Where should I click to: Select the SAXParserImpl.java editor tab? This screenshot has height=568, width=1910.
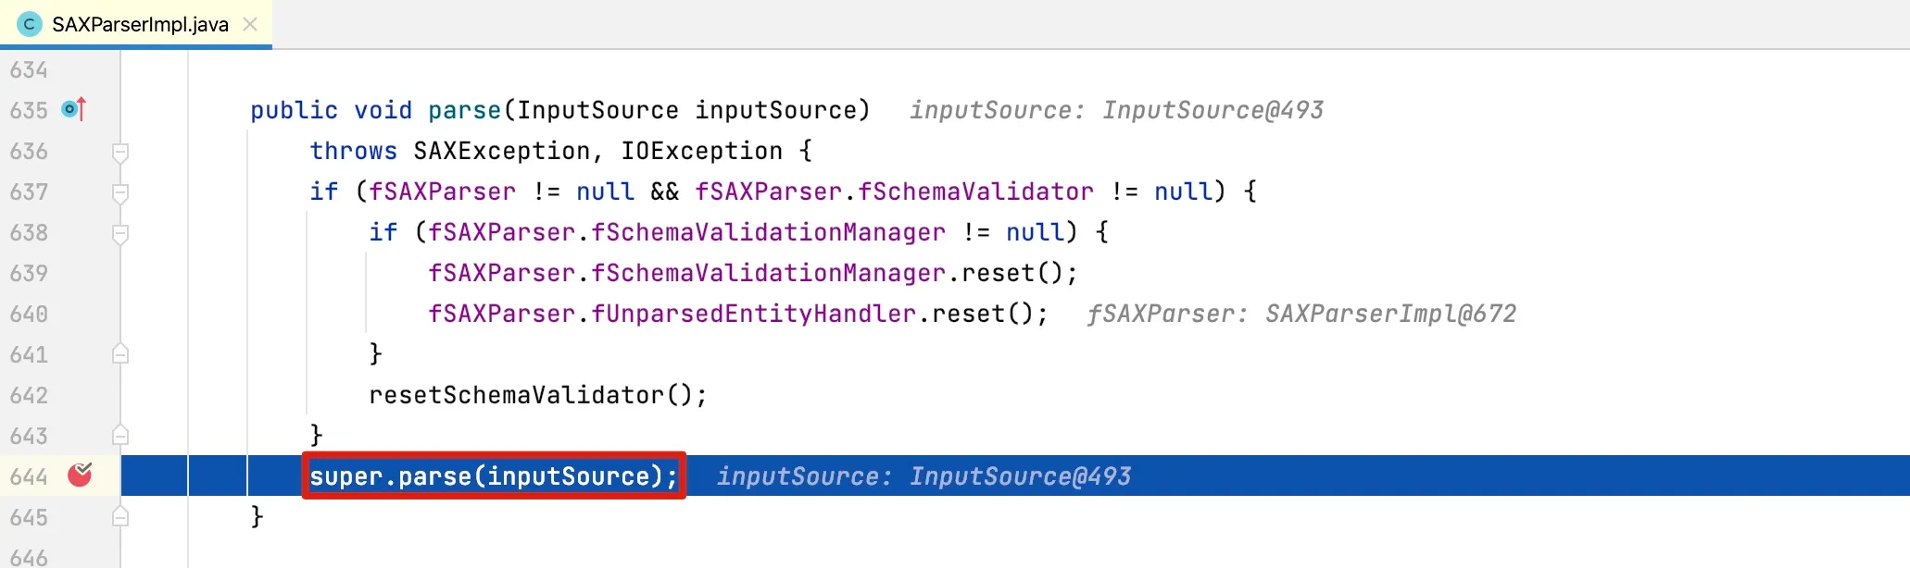click(x=136, y=24)
